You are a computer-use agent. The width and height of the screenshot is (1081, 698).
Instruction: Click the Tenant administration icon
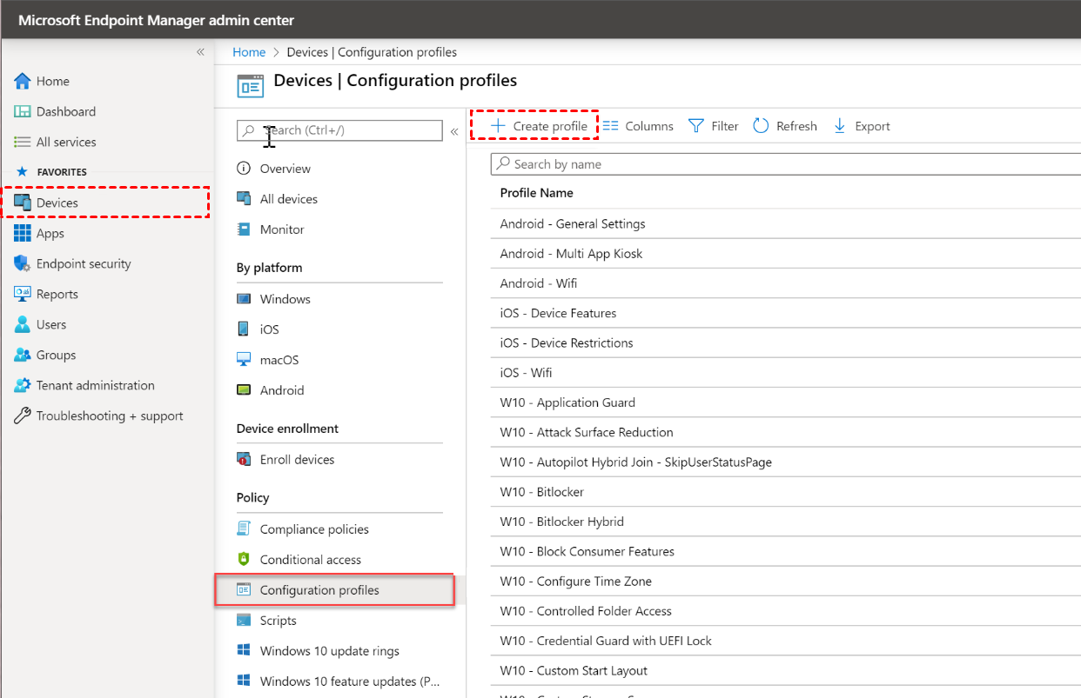coord(23,385)
